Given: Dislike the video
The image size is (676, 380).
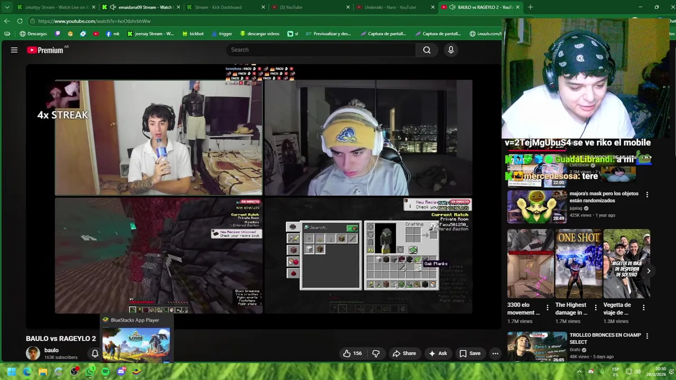Looking at the screenshot, I should (x=376, y=354).
